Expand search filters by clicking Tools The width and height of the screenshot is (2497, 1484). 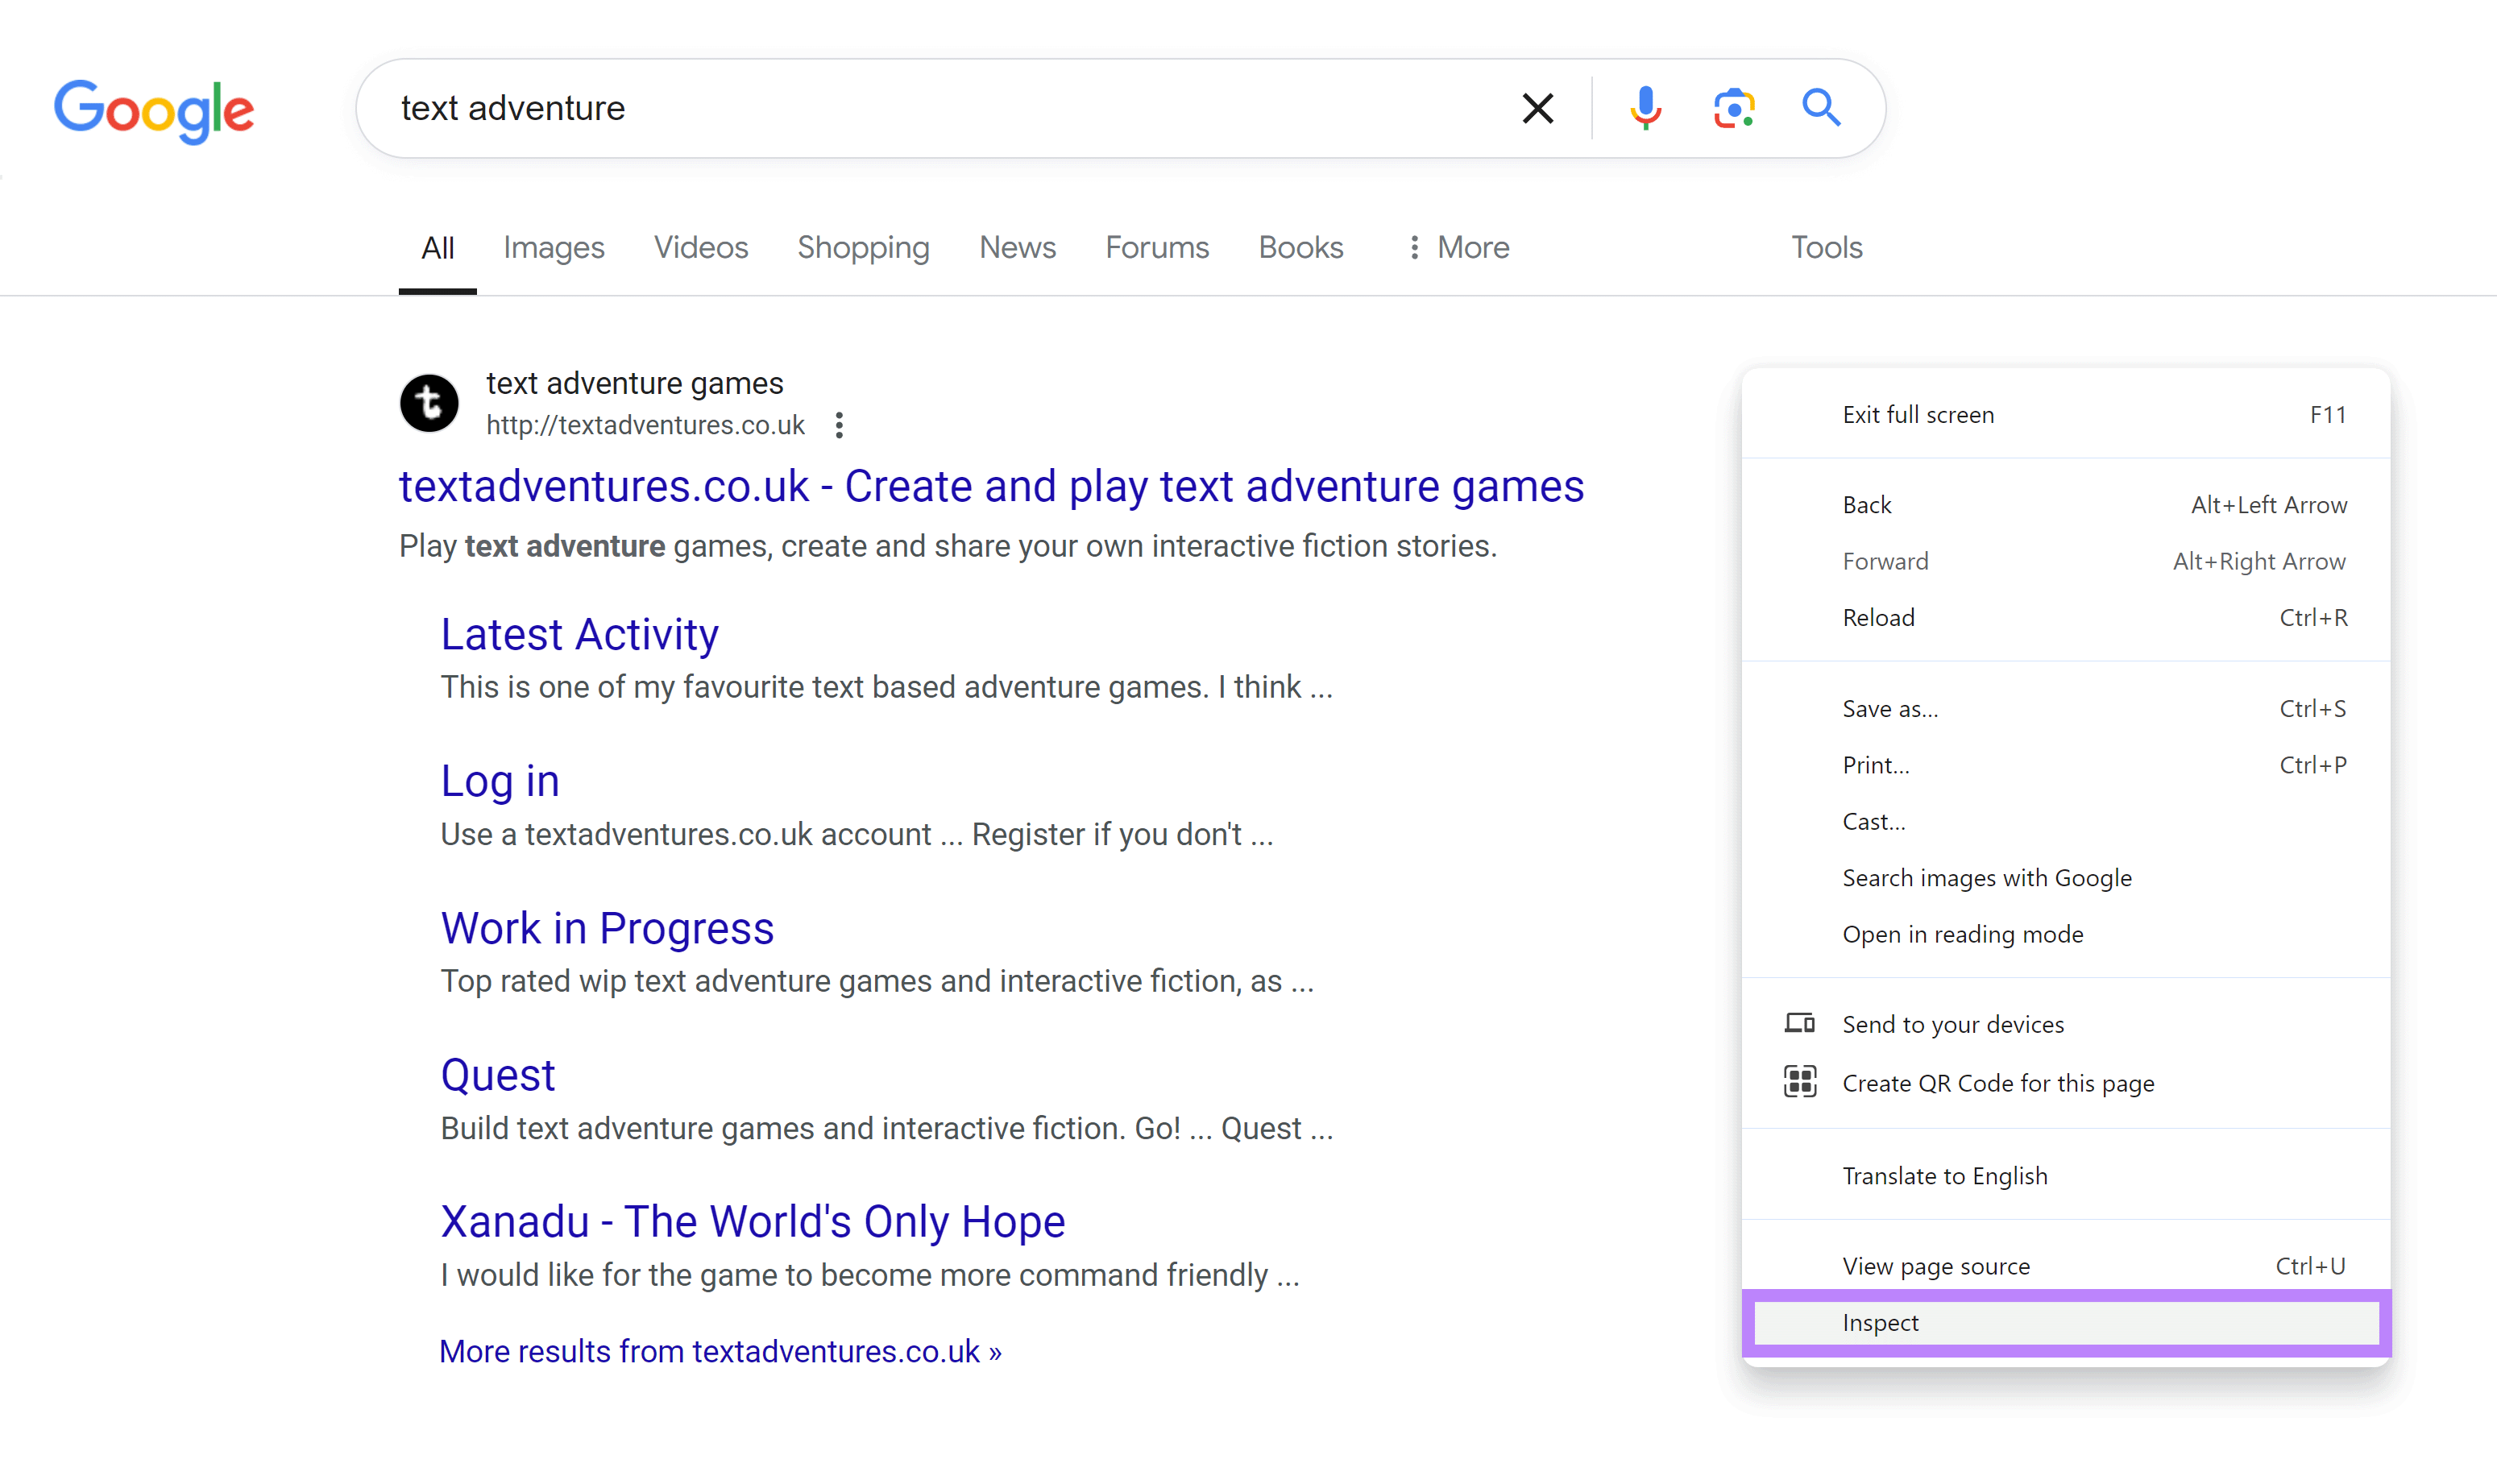1825,247
